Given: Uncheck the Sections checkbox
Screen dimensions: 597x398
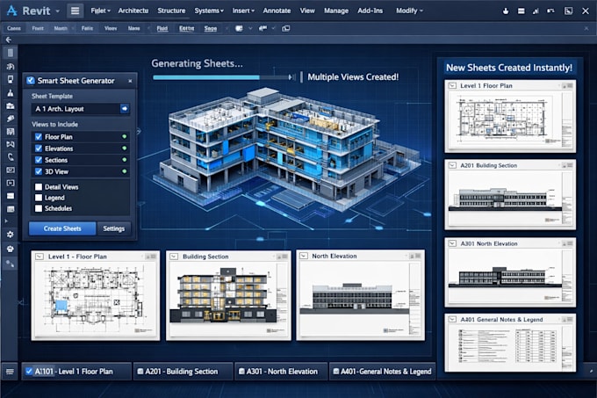Looking at the screenshot, I should pos(39,160).
